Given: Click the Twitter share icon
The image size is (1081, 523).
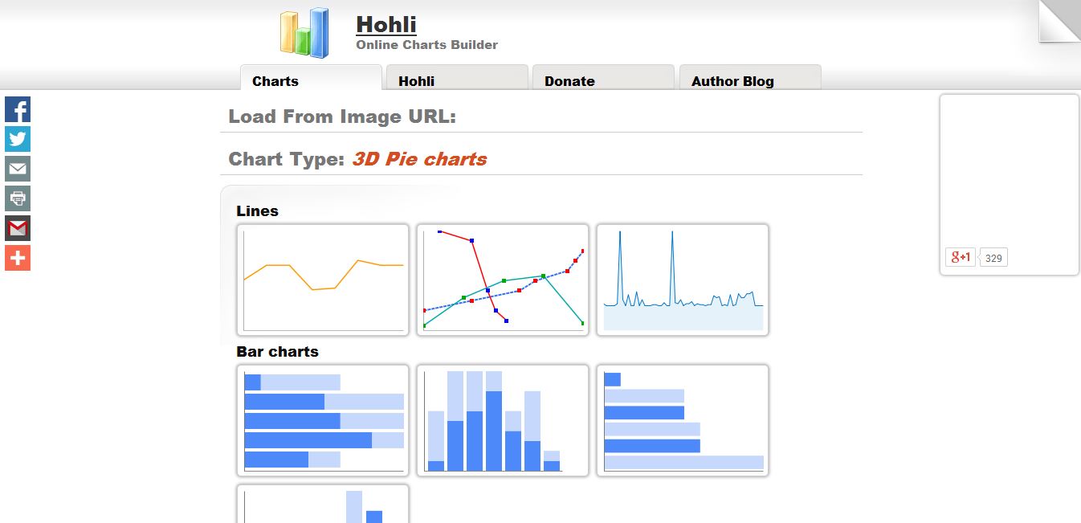Looking at the screenshot, I should (x=18, y=139).
